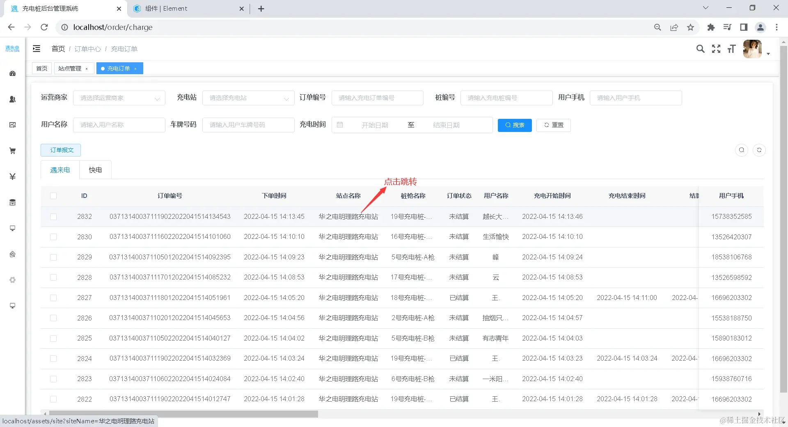
Task: Focus the 桩编号 input field
Action: point(506,98)
